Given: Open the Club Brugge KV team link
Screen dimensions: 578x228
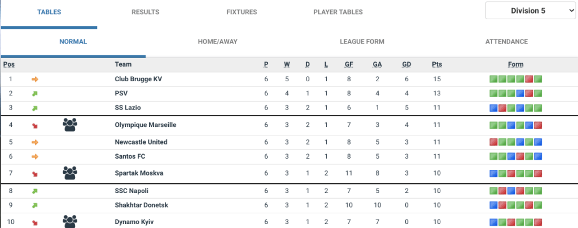Looking at the screenshot, I should [x=138, y=79].
